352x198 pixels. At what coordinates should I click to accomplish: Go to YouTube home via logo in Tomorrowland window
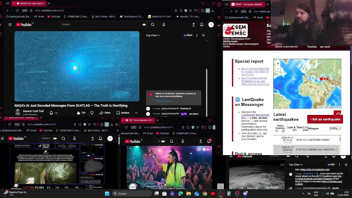coord(133,141)
